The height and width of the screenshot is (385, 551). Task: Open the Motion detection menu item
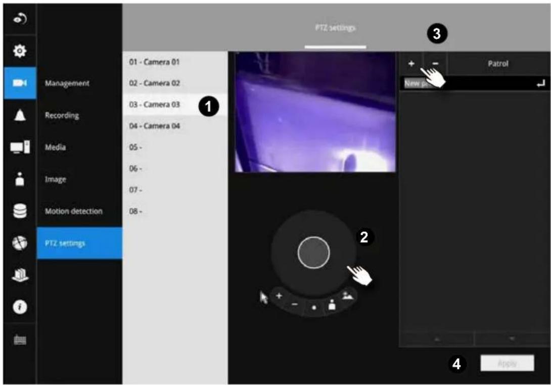(74, 211)
